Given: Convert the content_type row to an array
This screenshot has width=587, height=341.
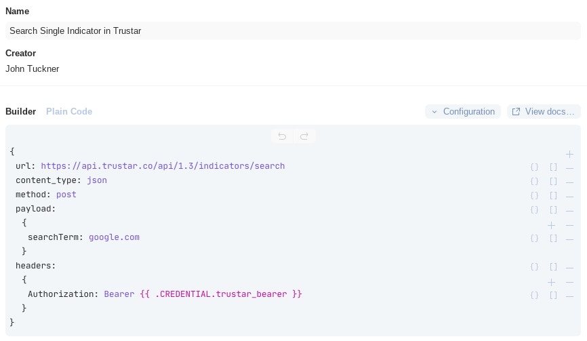Looking at the screenshot, I should coord(553,181).
